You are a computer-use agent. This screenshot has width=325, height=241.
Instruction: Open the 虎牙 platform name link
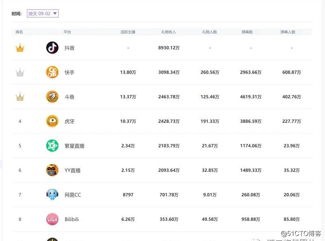tap(70, 122)
